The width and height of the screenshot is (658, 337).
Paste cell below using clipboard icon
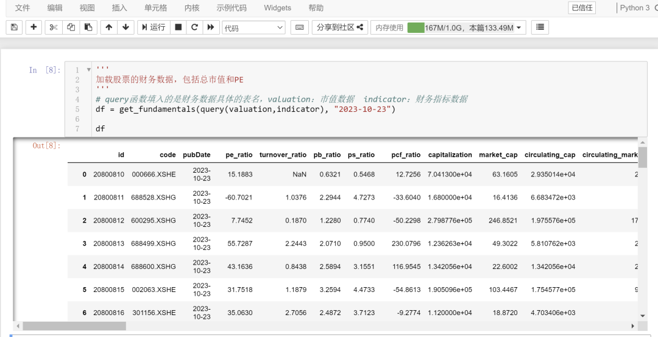[x=88, y=27]
